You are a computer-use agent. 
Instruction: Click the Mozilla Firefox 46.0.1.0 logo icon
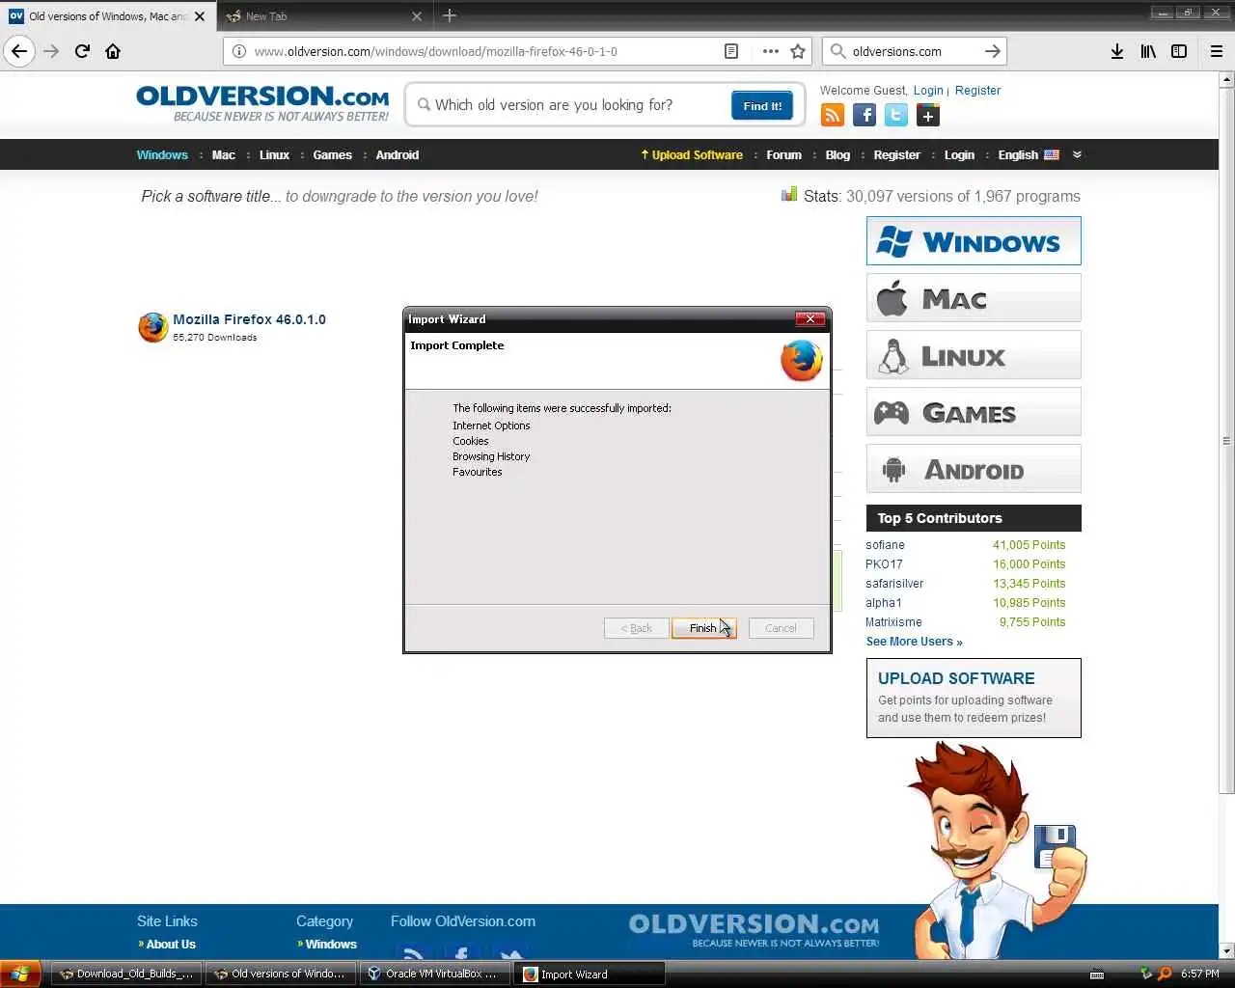(152, 327)
